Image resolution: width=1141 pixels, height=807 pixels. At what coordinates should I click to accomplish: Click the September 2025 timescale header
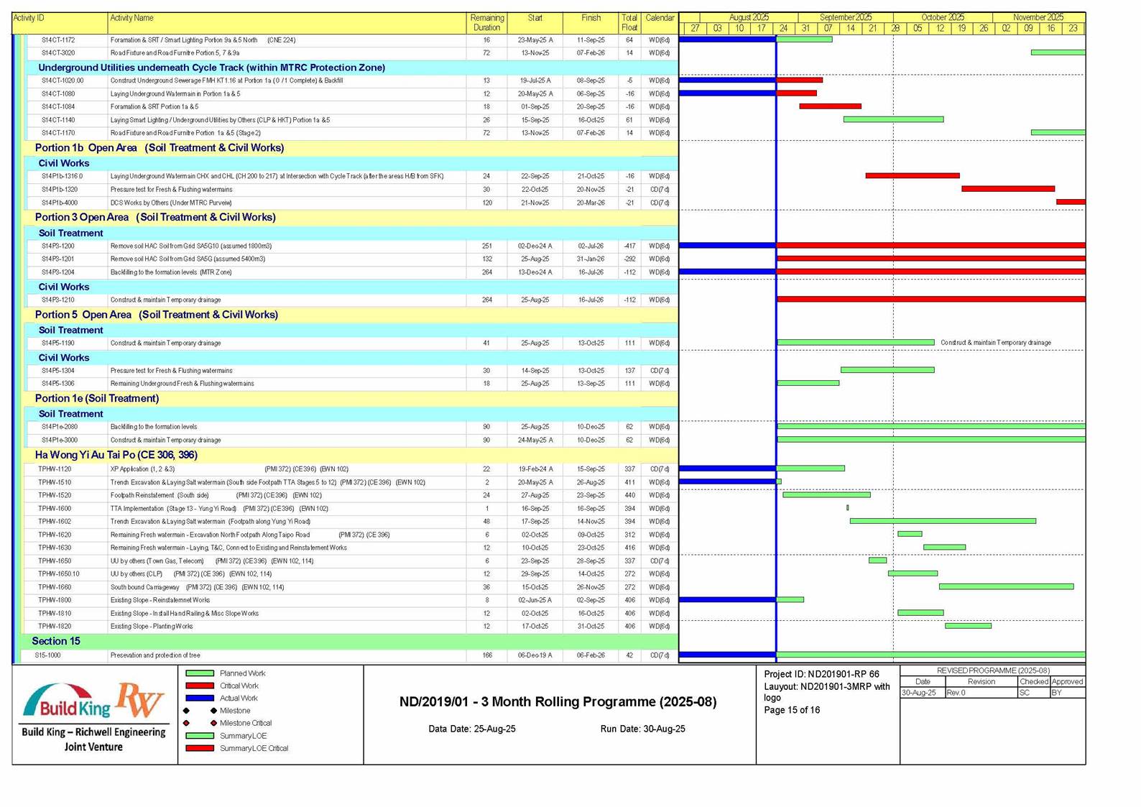pyautogui.click(x=846, y=17)
